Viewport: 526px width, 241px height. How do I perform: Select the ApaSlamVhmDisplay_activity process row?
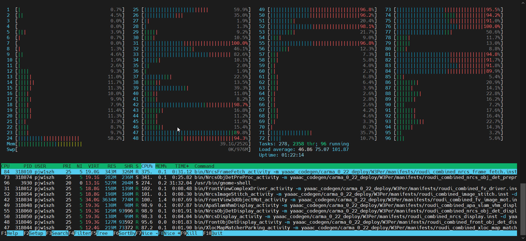[259, 205]
